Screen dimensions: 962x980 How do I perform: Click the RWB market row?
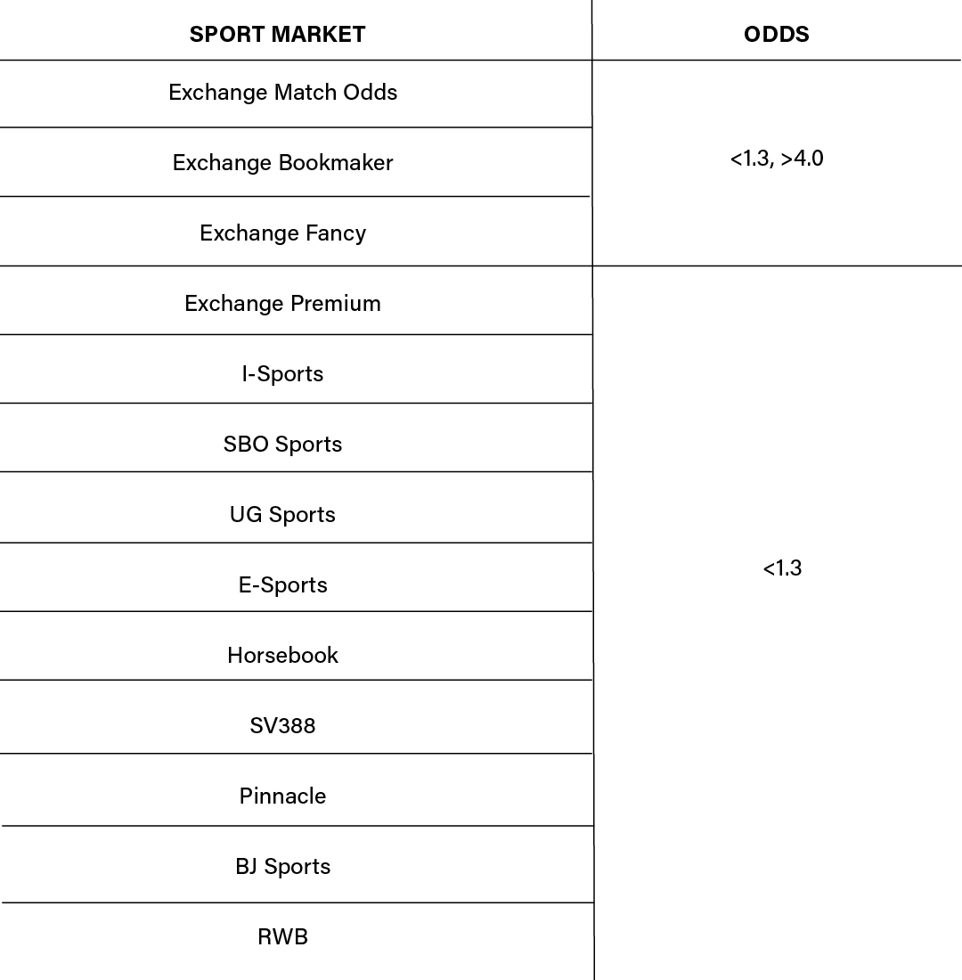tap(282, 937)
